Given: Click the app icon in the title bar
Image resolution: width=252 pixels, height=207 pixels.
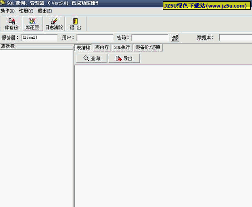Looking at the screenshot, I should coord(3,3).
